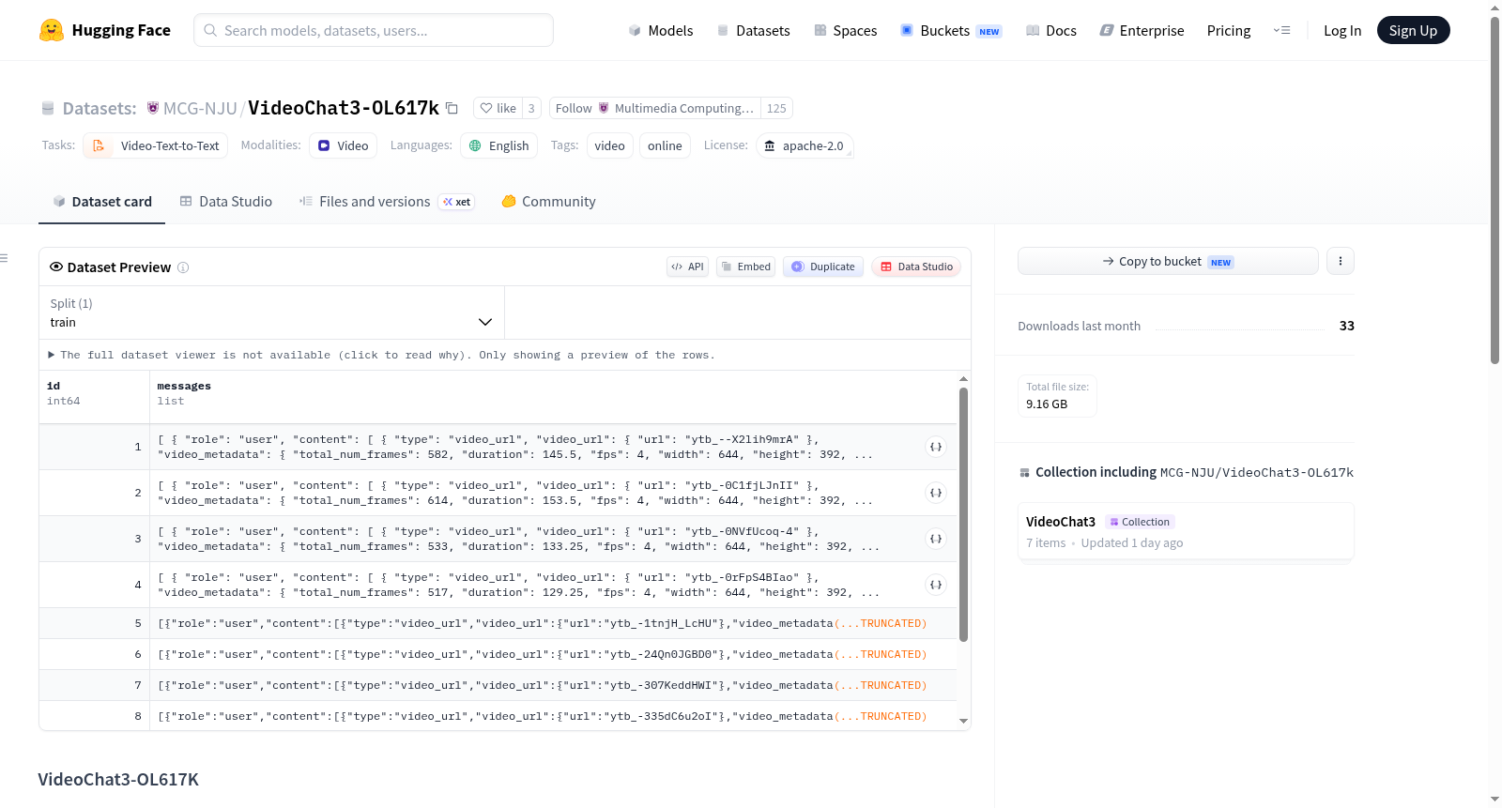Open Buckets in the top navigation

pos(951,30)
